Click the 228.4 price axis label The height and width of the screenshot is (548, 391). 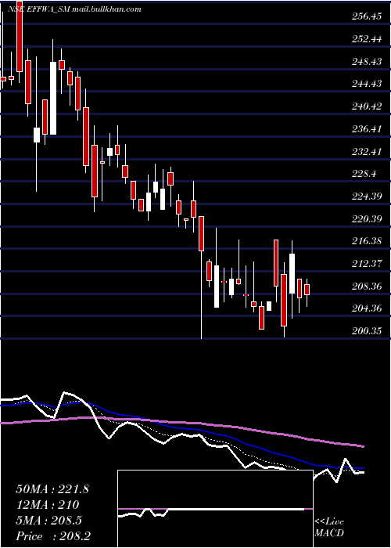point(364,174)
